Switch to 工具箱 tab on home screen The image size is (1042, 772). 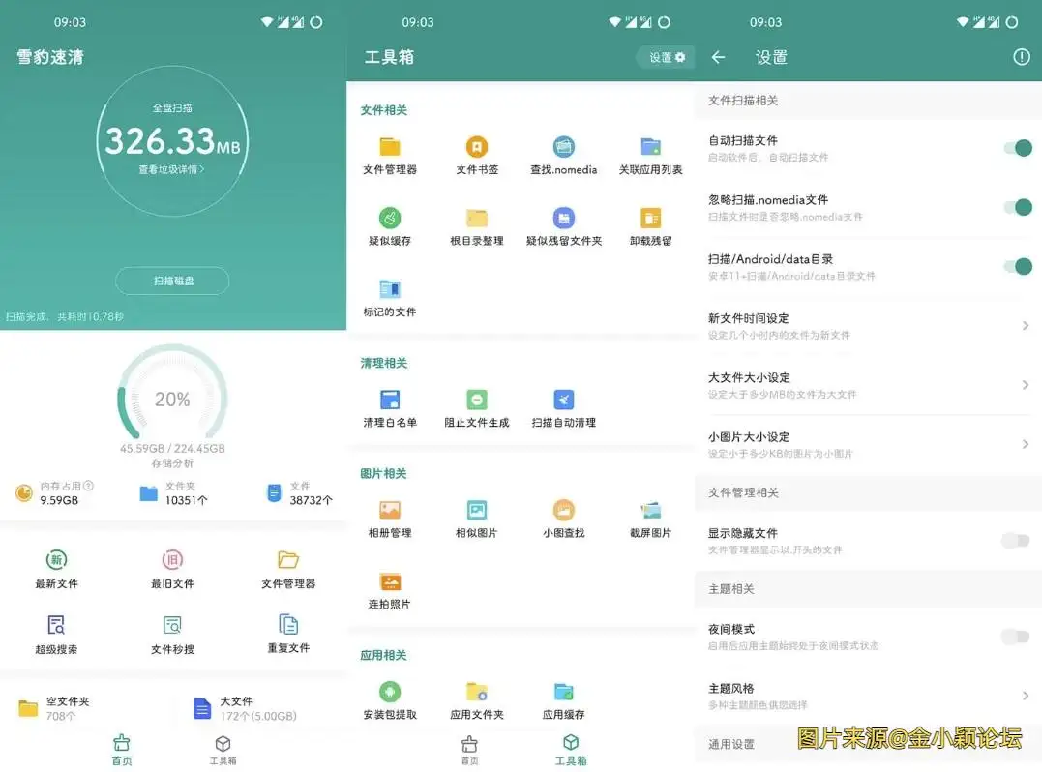click(223, 749)
